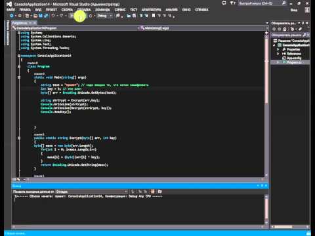Viewport: 315px width, 236px height.
Task: Click the navigate backward toolbar icon
Action: point(12,16)
